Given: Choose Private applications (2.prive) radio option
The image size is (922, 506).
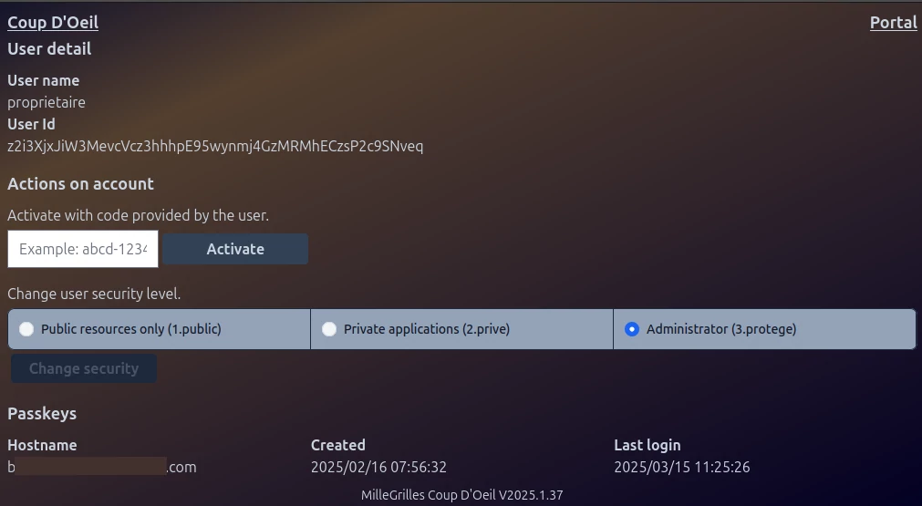Looking at the screenshot, I should tap(329, 329).
